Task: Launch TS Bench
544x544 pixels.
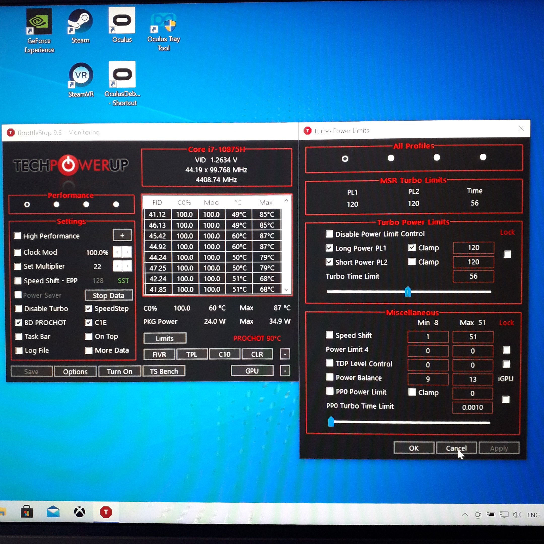Action: pyautogui.click(x=164, y=371)
